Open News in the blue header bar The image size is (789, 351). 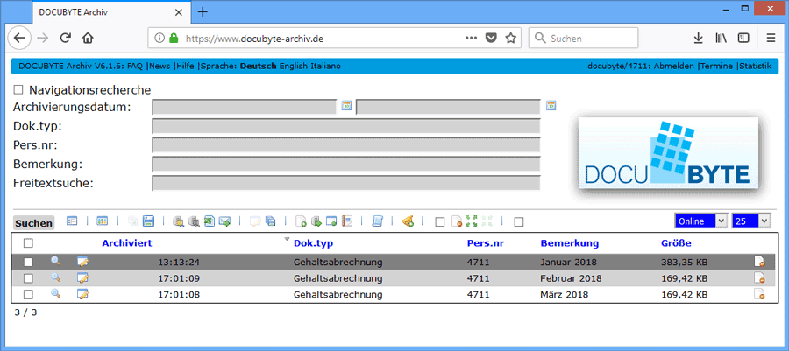[160, 67]
